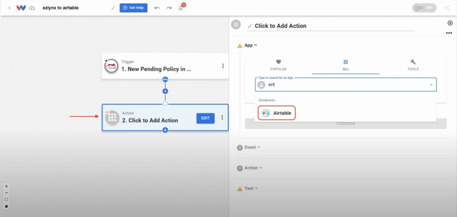Click action step grid app icon
Screen dimensions: 457x217
point(112,118)
